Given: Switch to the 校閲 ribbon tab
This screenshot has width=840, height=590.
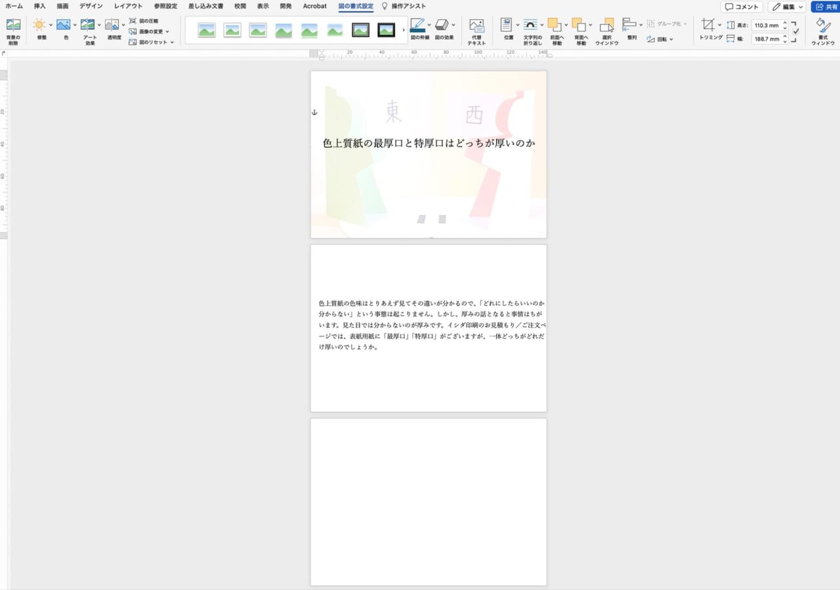Looking at the screenshot, I should pyautogui.click(x=240, y=6).
